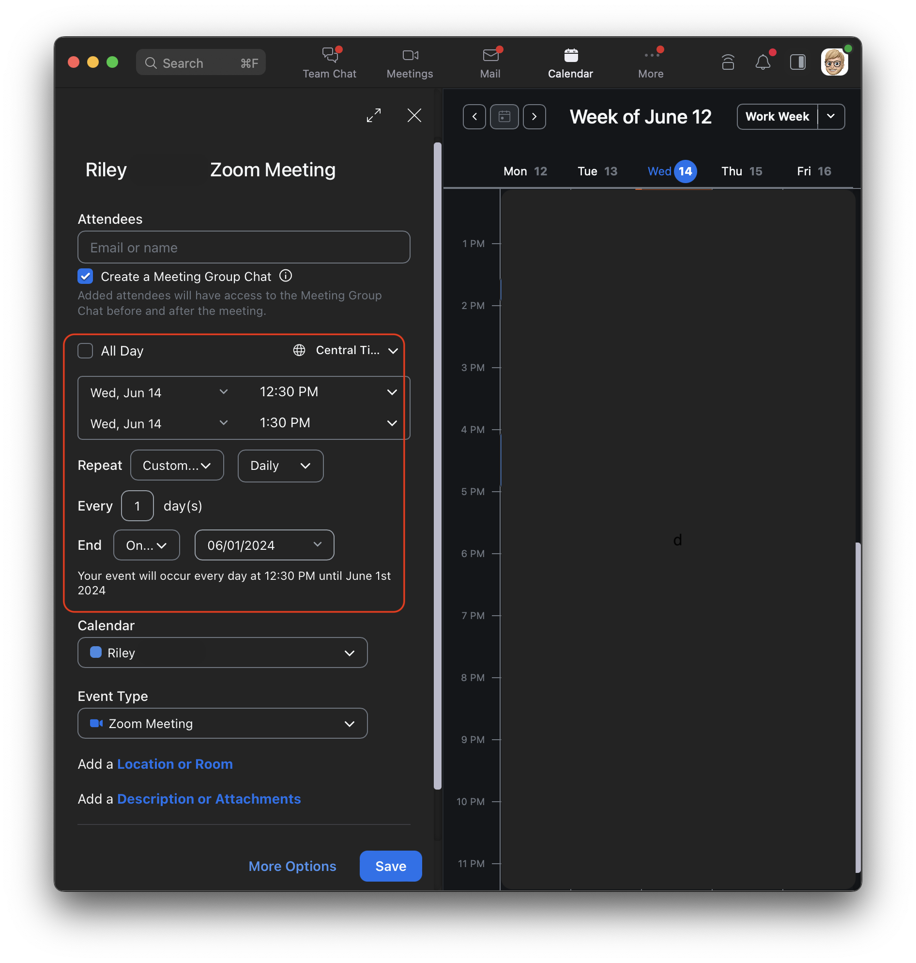Open the 06/01/2024 end date picker
Viewport: 916px width, 963px height.
click(x=264, y=545)
